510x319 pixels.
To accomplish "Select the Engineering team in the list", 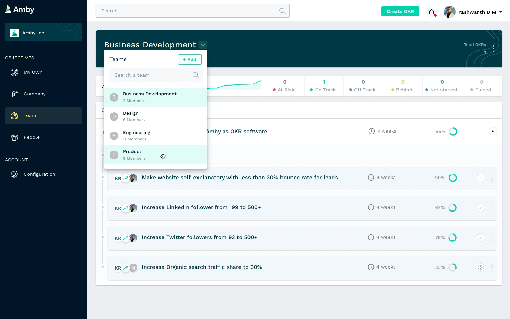I will click(x=156, y=136).
